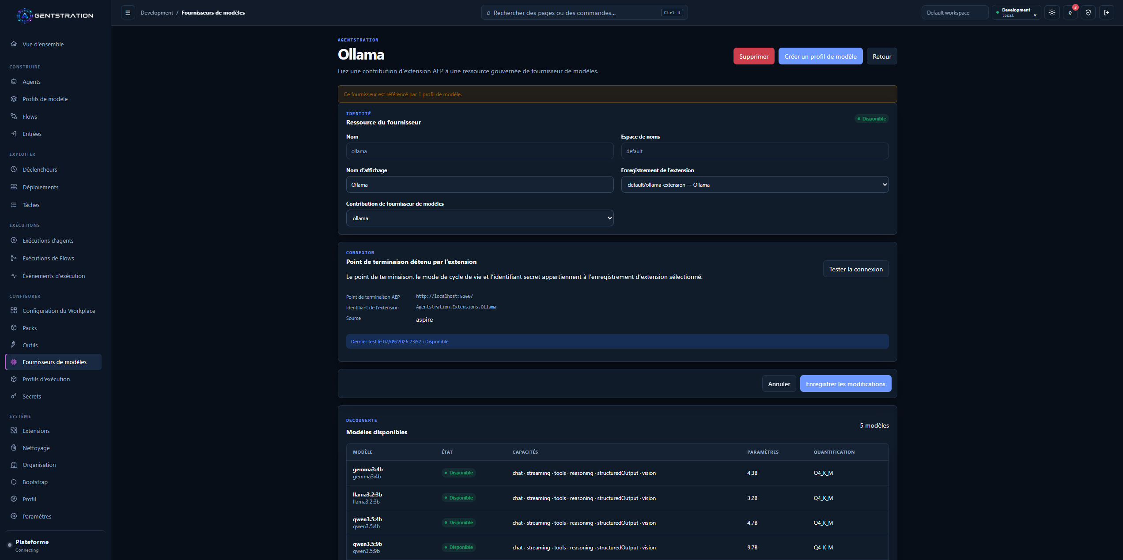Image resolution: width=1123 pixels, height=560 pixels.
Task: Click the Événements d'exécution activity icon
Action: (14, 276)
